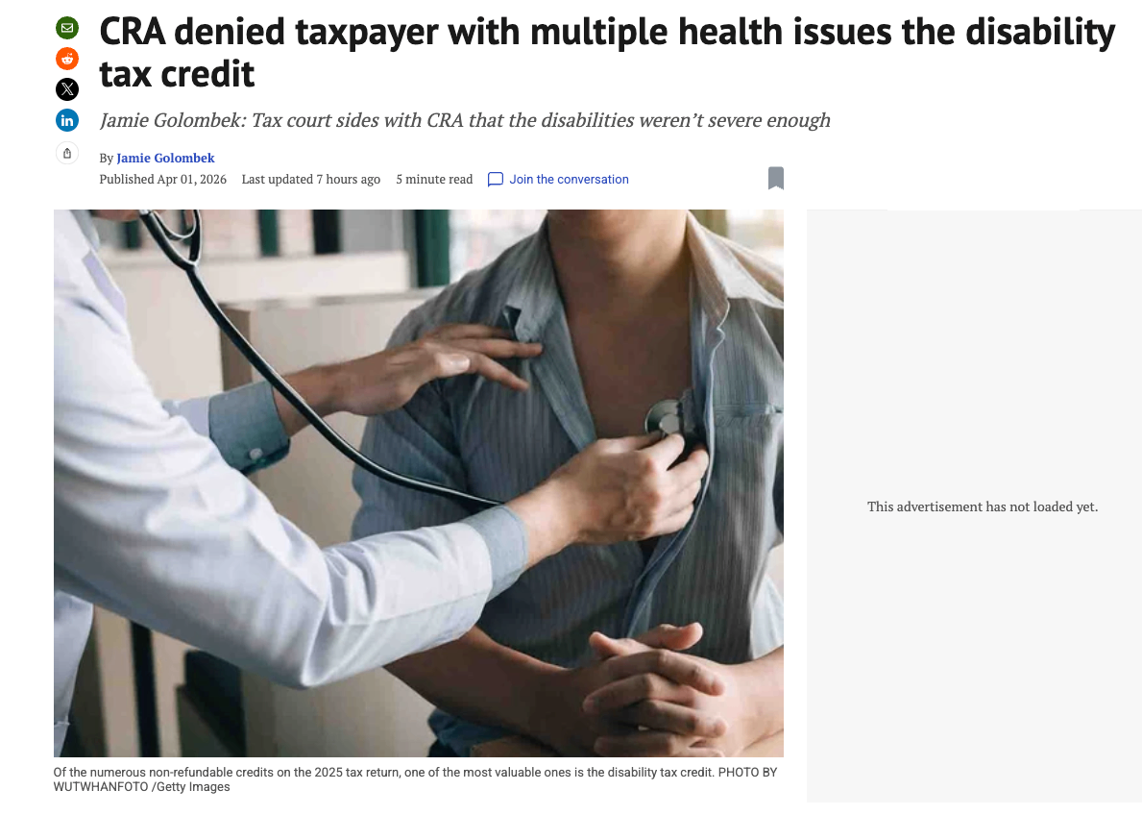Open Jamie Golombek's author page
The width and height of the screenshot is (1142, 815).
165,159
